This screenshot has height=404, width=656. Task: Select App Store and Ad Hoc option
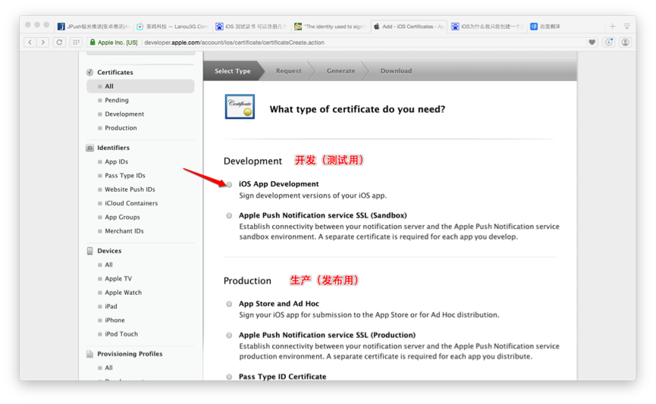pyautogui.click(x=229, y=304)
